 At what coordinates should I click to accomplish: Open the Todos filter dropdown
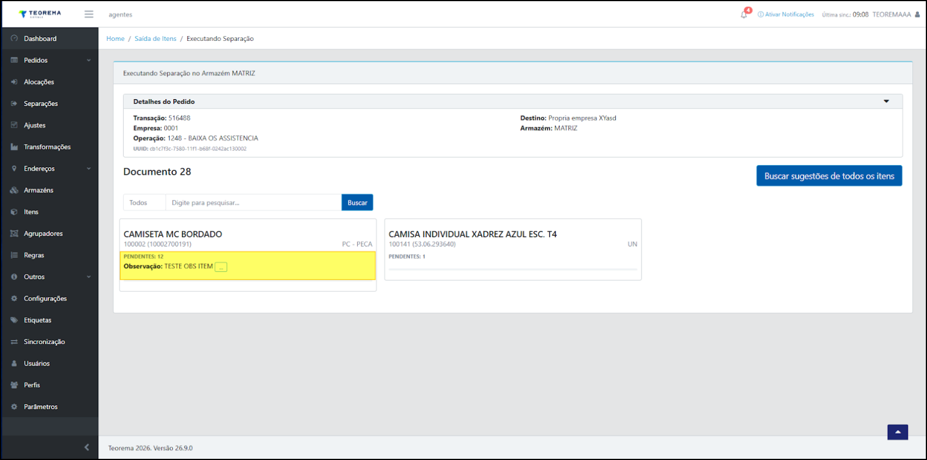pos(144,202)
